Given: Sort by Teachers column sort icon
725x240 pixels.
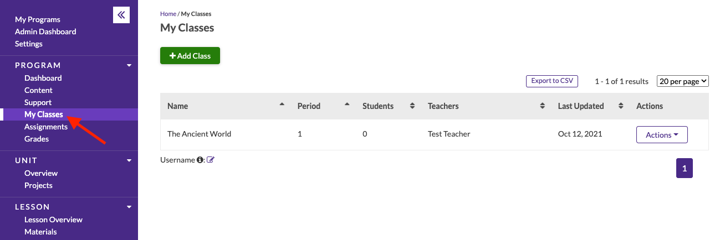Looking at the screenshot, I should pos(543,106).
